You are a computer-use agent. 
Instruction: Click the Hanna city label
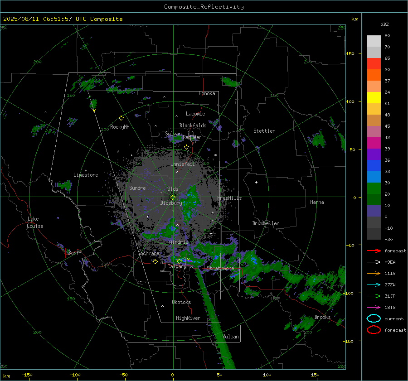317,202
